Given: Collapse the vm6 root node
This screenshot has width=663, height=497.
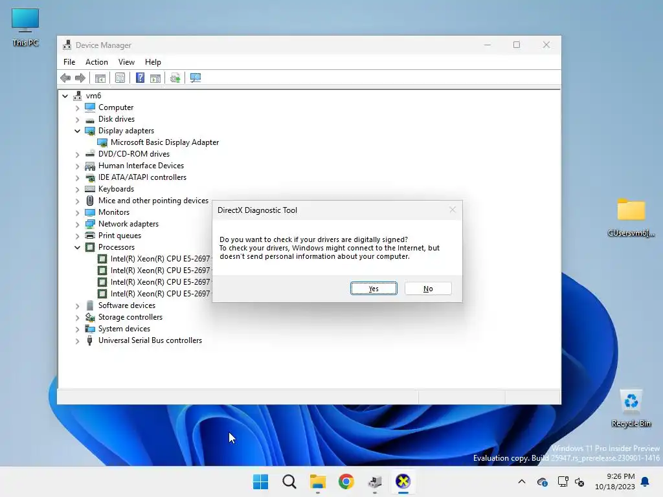Looking at the screenshot, I should coord(65,96).
